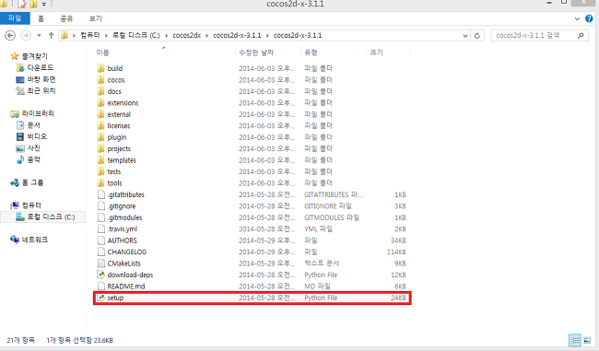The image size is (599, 351).
Task: Select 로컬 디스크 (C:) in the breadcrumb
Action: click(x=136, y=35)
